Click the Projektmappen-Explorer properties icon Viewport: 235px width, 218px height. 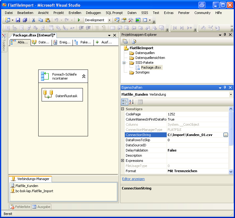pyautogui.click(x=125, y=41)
